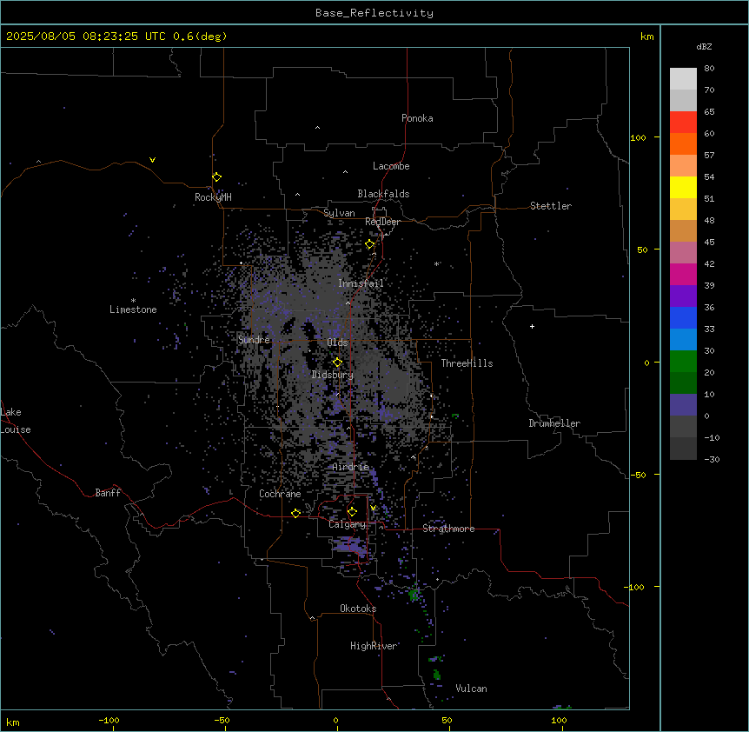The image size is (749, 732).
Task: Click the asterisk marker above Limestone
Action: (x=133, y=300)
